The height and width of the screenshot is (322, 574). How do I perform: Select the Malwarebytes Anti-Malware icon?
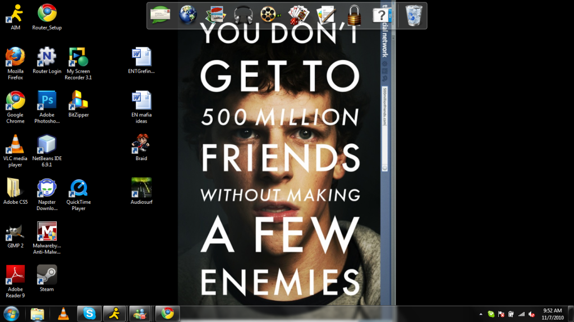(x=47, y=232)
